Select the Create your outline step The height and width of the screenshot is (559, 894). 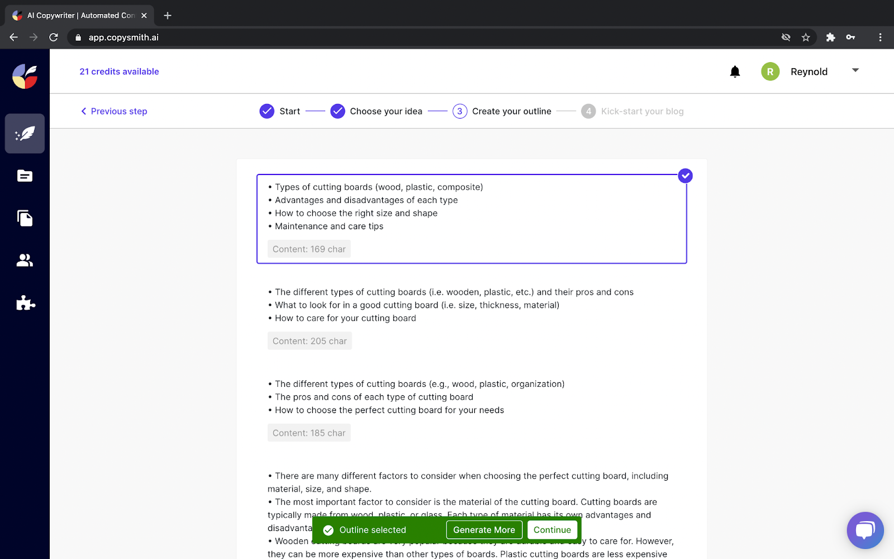(502, 111)
